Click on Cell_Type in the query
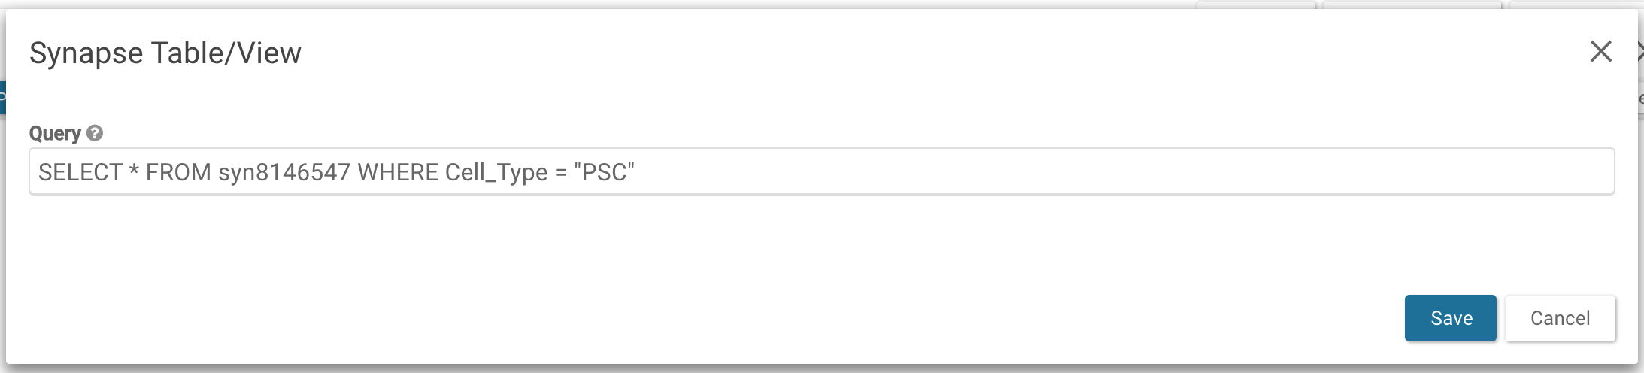 (496, 172)
